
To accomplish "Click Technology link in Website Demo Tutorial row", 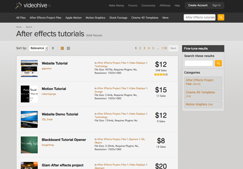I will (101, 117).
